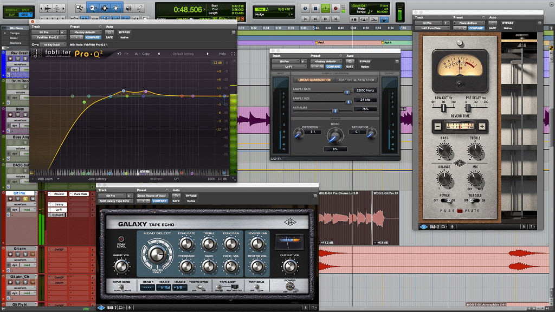
Task: Toggle full screen in FabFilter Pro-Q 2
Action: tap(233, 54)
